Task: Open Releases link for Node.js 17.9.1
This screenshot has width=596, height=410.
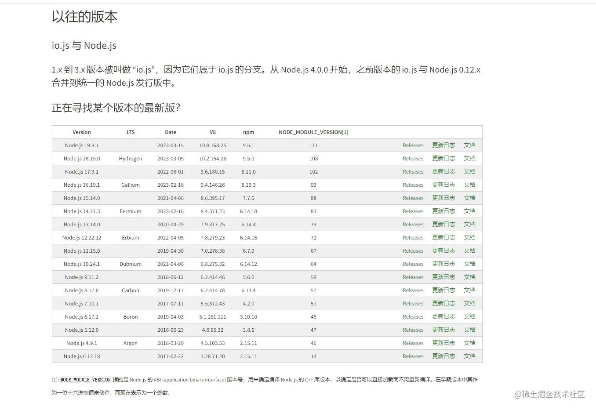Action: pos(413,172)
